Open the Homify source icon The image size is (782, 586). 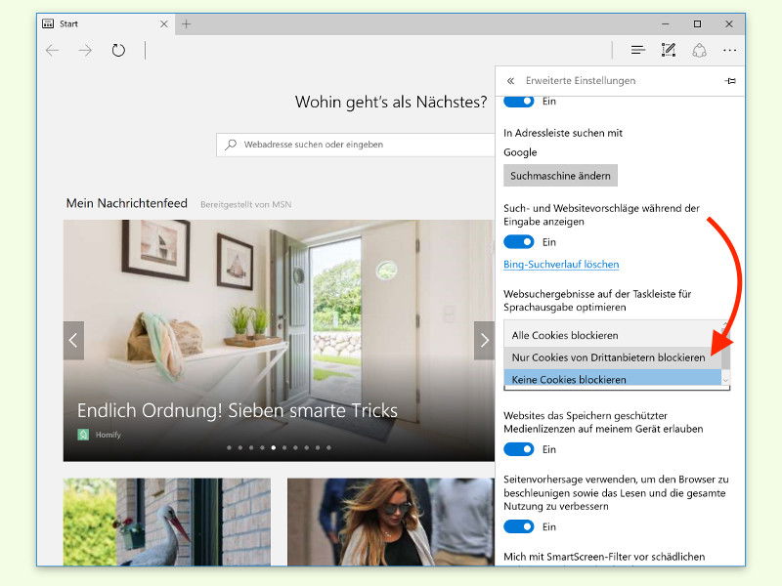(83, 435)
